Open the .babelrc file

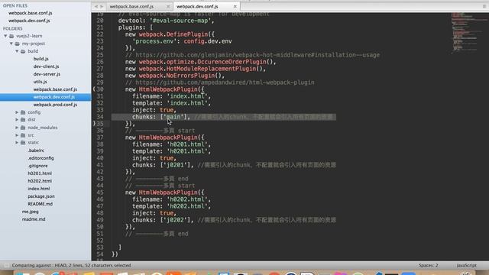tap(36, 150)
